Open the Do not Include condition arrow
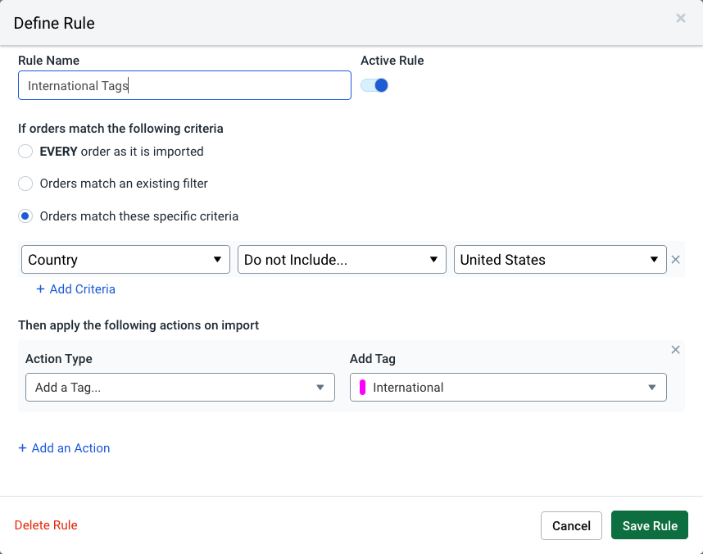The height and width of the screenshot is (554, 703). pos(433,259)
